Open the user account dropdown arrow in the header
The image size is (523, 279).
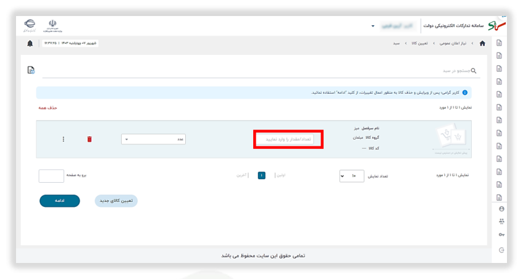[373, 26]
